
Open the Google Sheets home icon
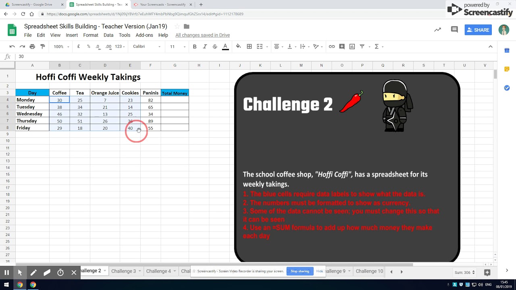(12, 30)
